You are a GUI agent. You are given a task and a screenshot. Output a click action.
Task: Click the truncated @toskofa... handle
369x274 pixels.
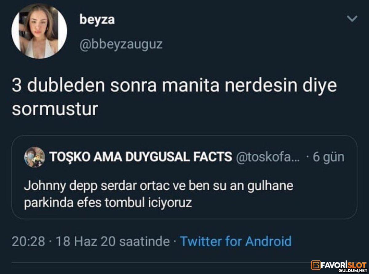[x=267, y=157]
